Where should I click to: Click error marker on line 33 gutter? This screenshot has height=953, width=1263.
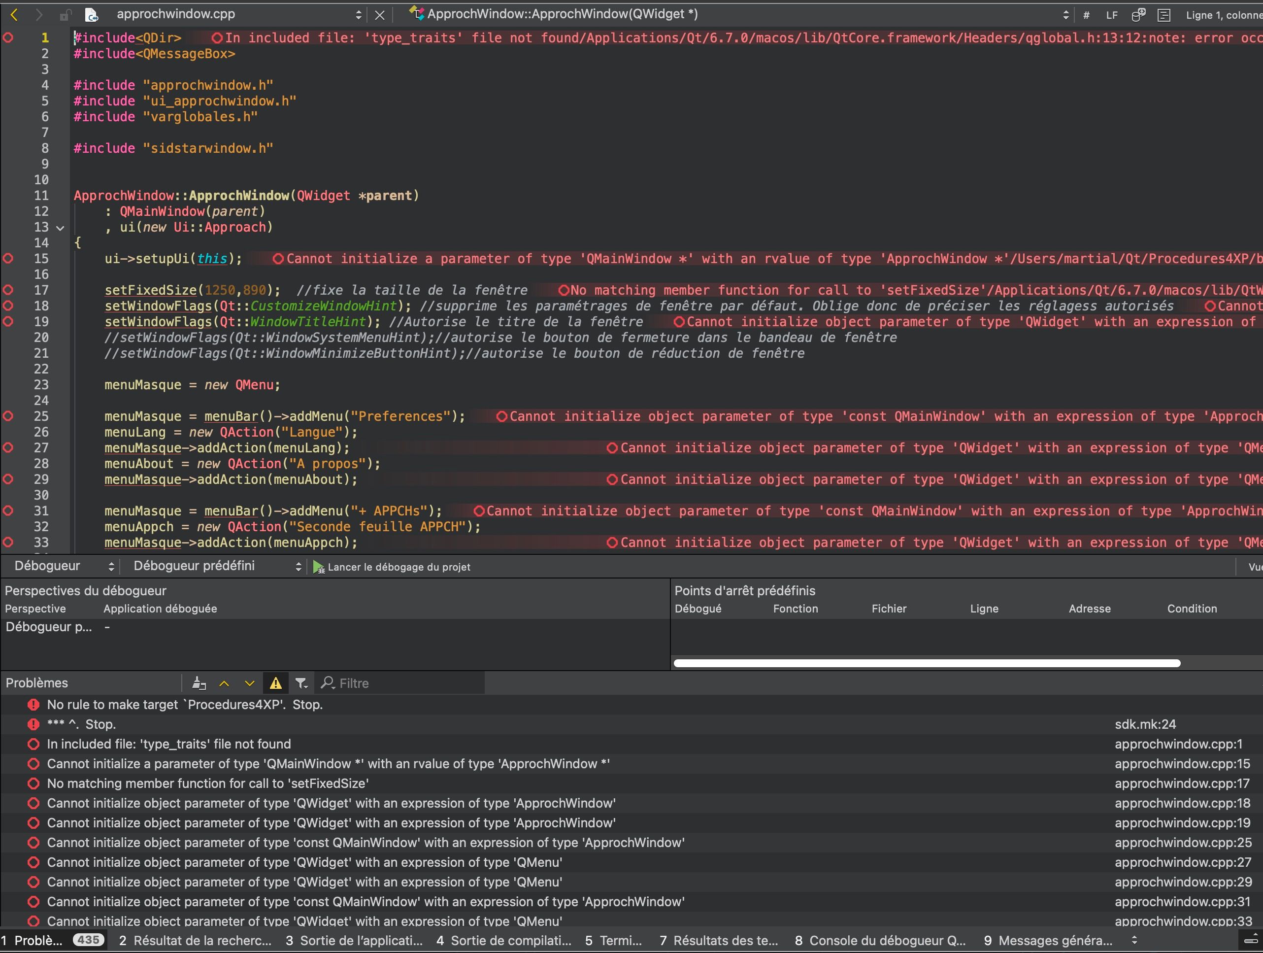[8, 542]
